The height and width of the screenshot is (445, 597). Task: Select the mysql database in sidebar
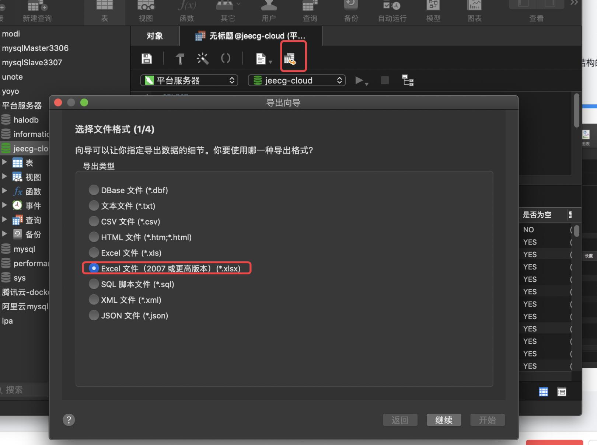(x=24, y=249)
